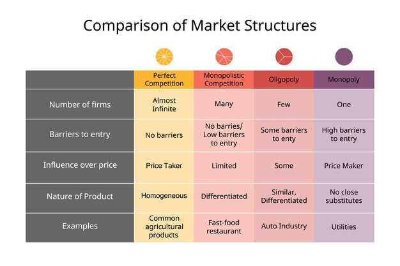Image resolution: width=400 pixels, height=266 pixels.
Task: Click the Fast-food restaurant cell
Action: pos(224,226)
